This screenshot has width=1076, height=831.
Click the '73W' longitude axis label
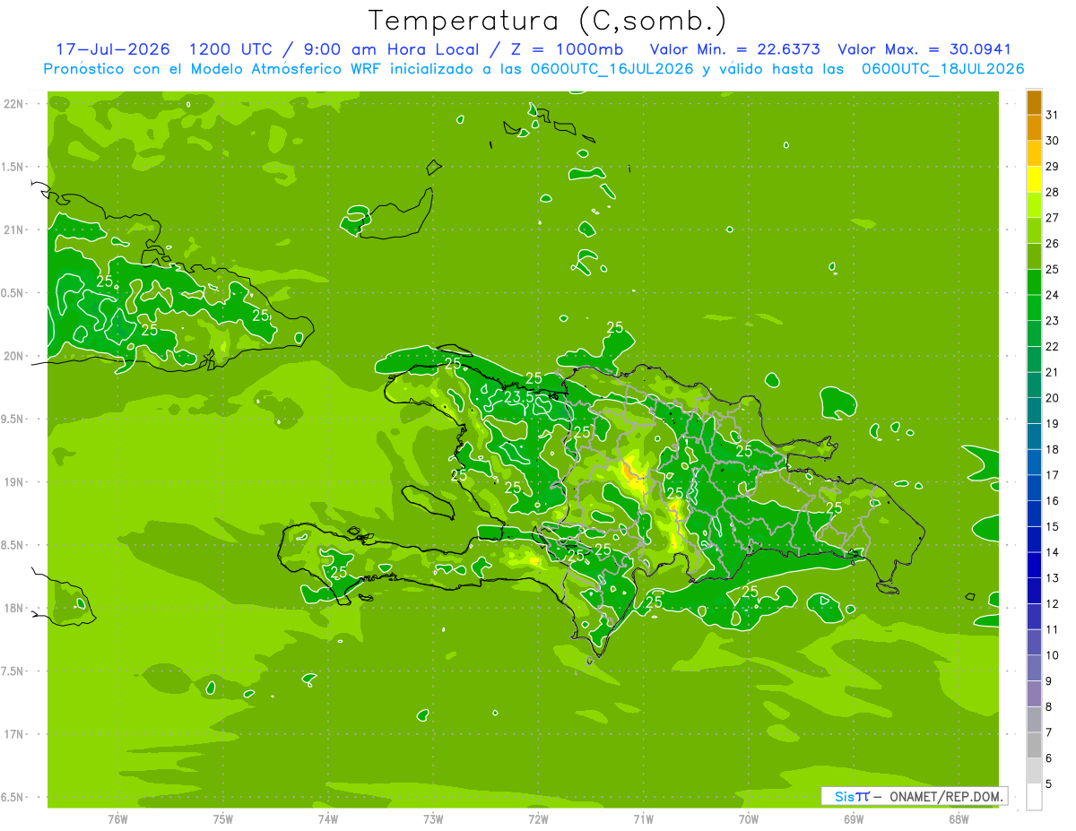coord(433,819)
